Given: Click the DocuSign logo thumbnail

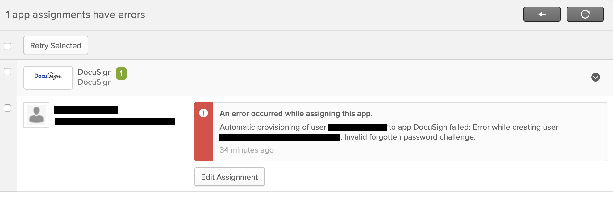Looking at the screenshot, I should pos(48,78).
